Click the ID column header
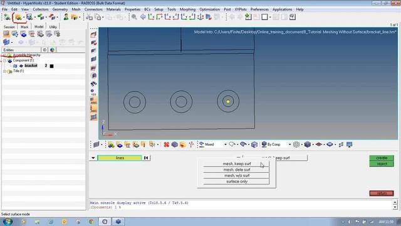This screenshot has width=401, height=226. 44,50
